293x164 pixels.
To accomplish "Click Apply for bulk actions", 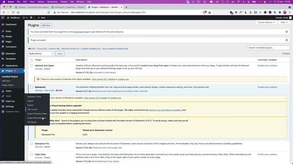I will [60, 54].
